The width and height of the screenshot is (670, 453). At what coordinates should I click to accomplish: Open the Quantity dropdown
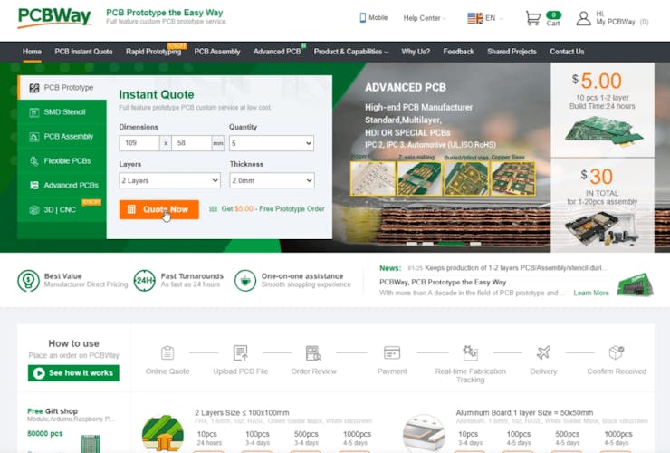(272, 143)
